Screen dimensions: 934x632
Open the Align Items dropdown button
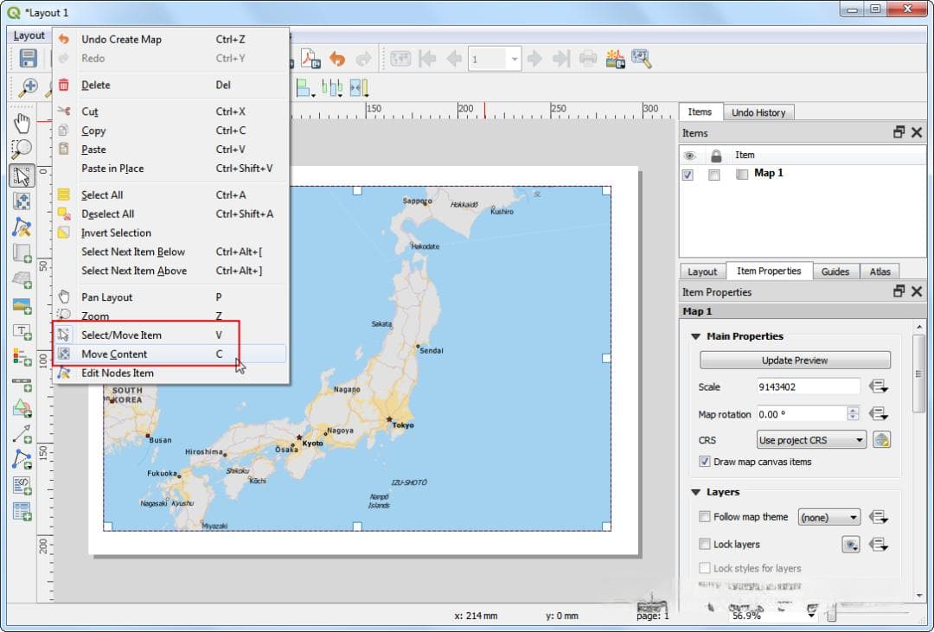pyautogui.click(x=305, y=88)
